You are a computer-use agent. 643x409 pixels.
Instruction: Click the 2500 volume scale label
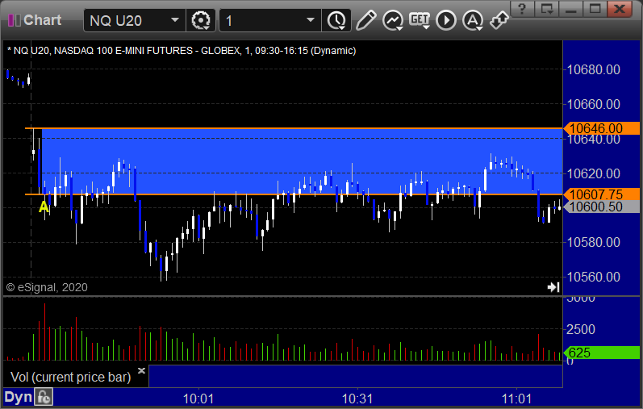click(x=581, y=329)
